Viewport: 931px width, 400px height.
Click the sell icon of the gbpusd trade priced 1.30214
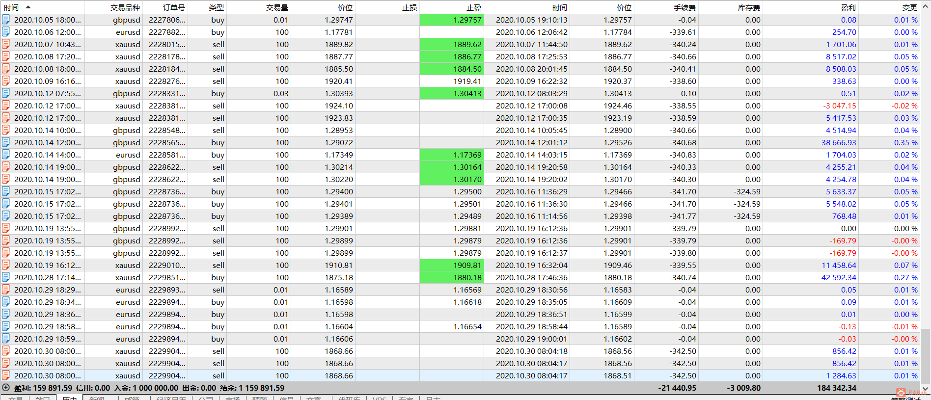click(x=6, y=167)
